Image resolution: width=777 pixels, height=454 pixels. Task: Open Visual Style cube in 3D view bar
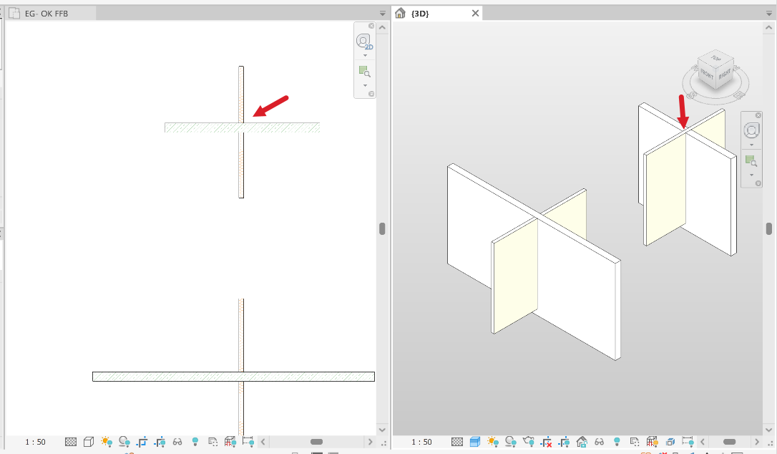475,442
